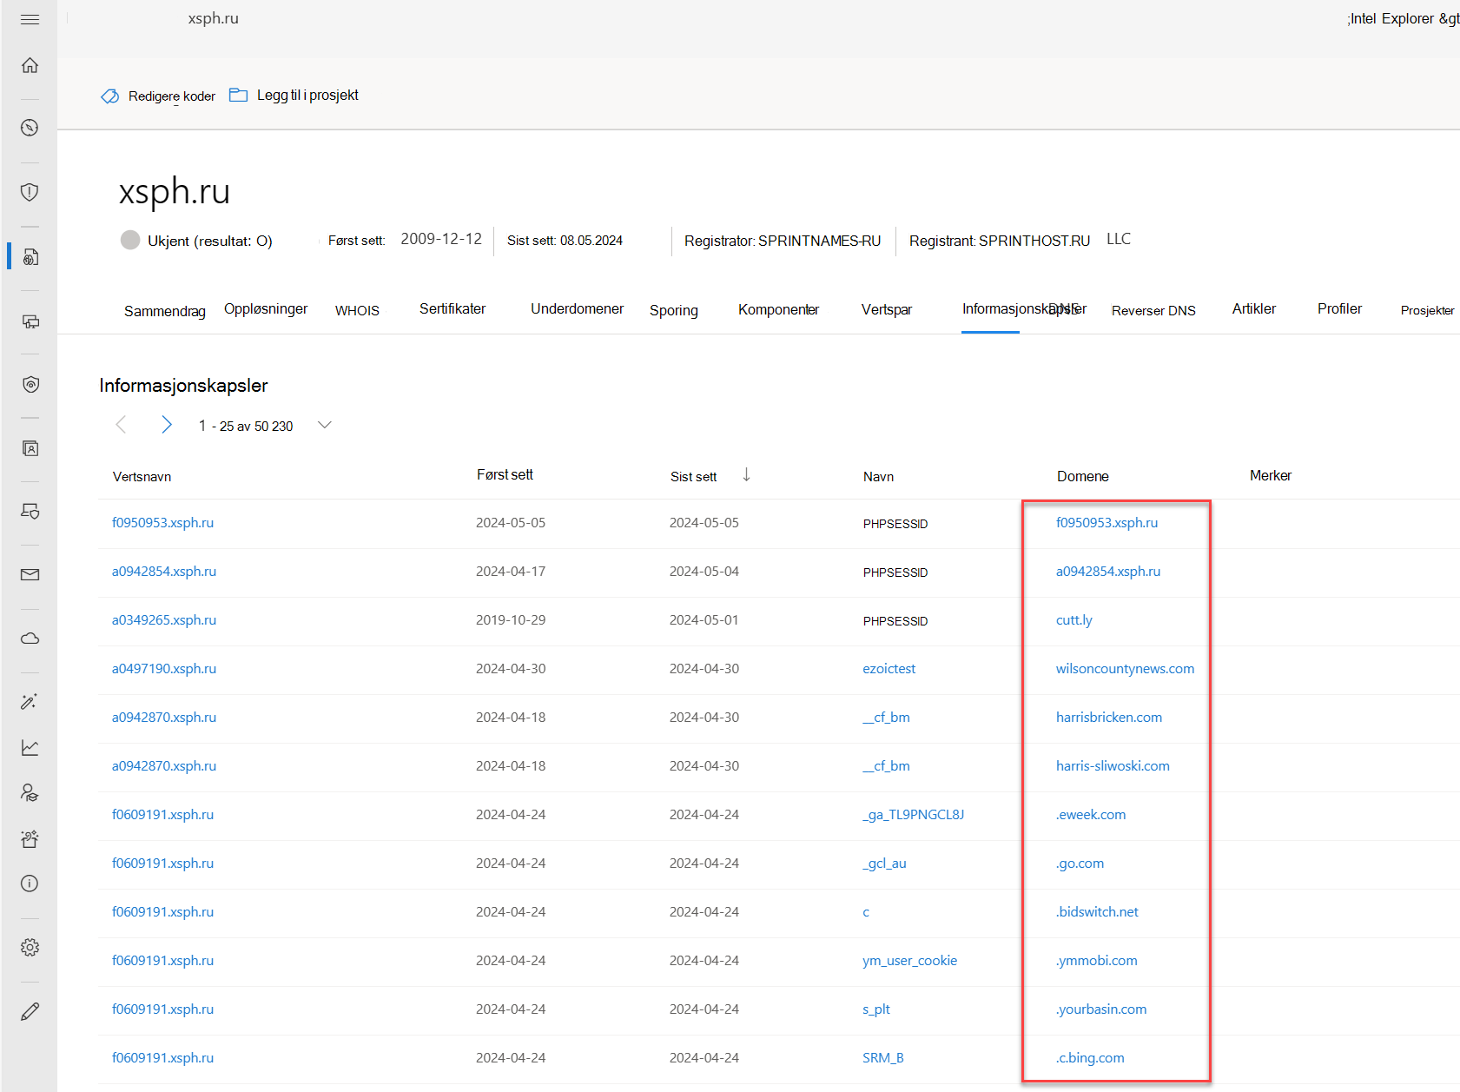Click the clock icon in the sidebar

tap(30, 128)
